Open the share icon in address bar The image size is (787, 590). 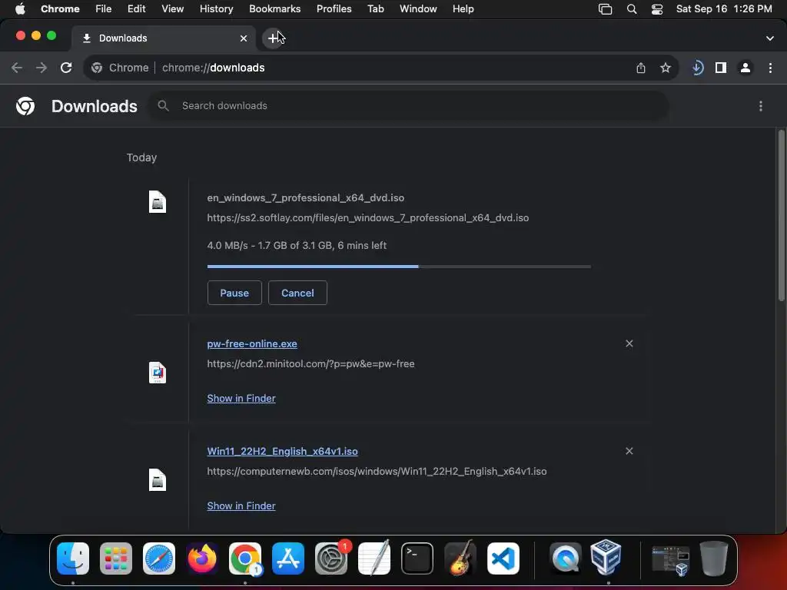(641, 68)
